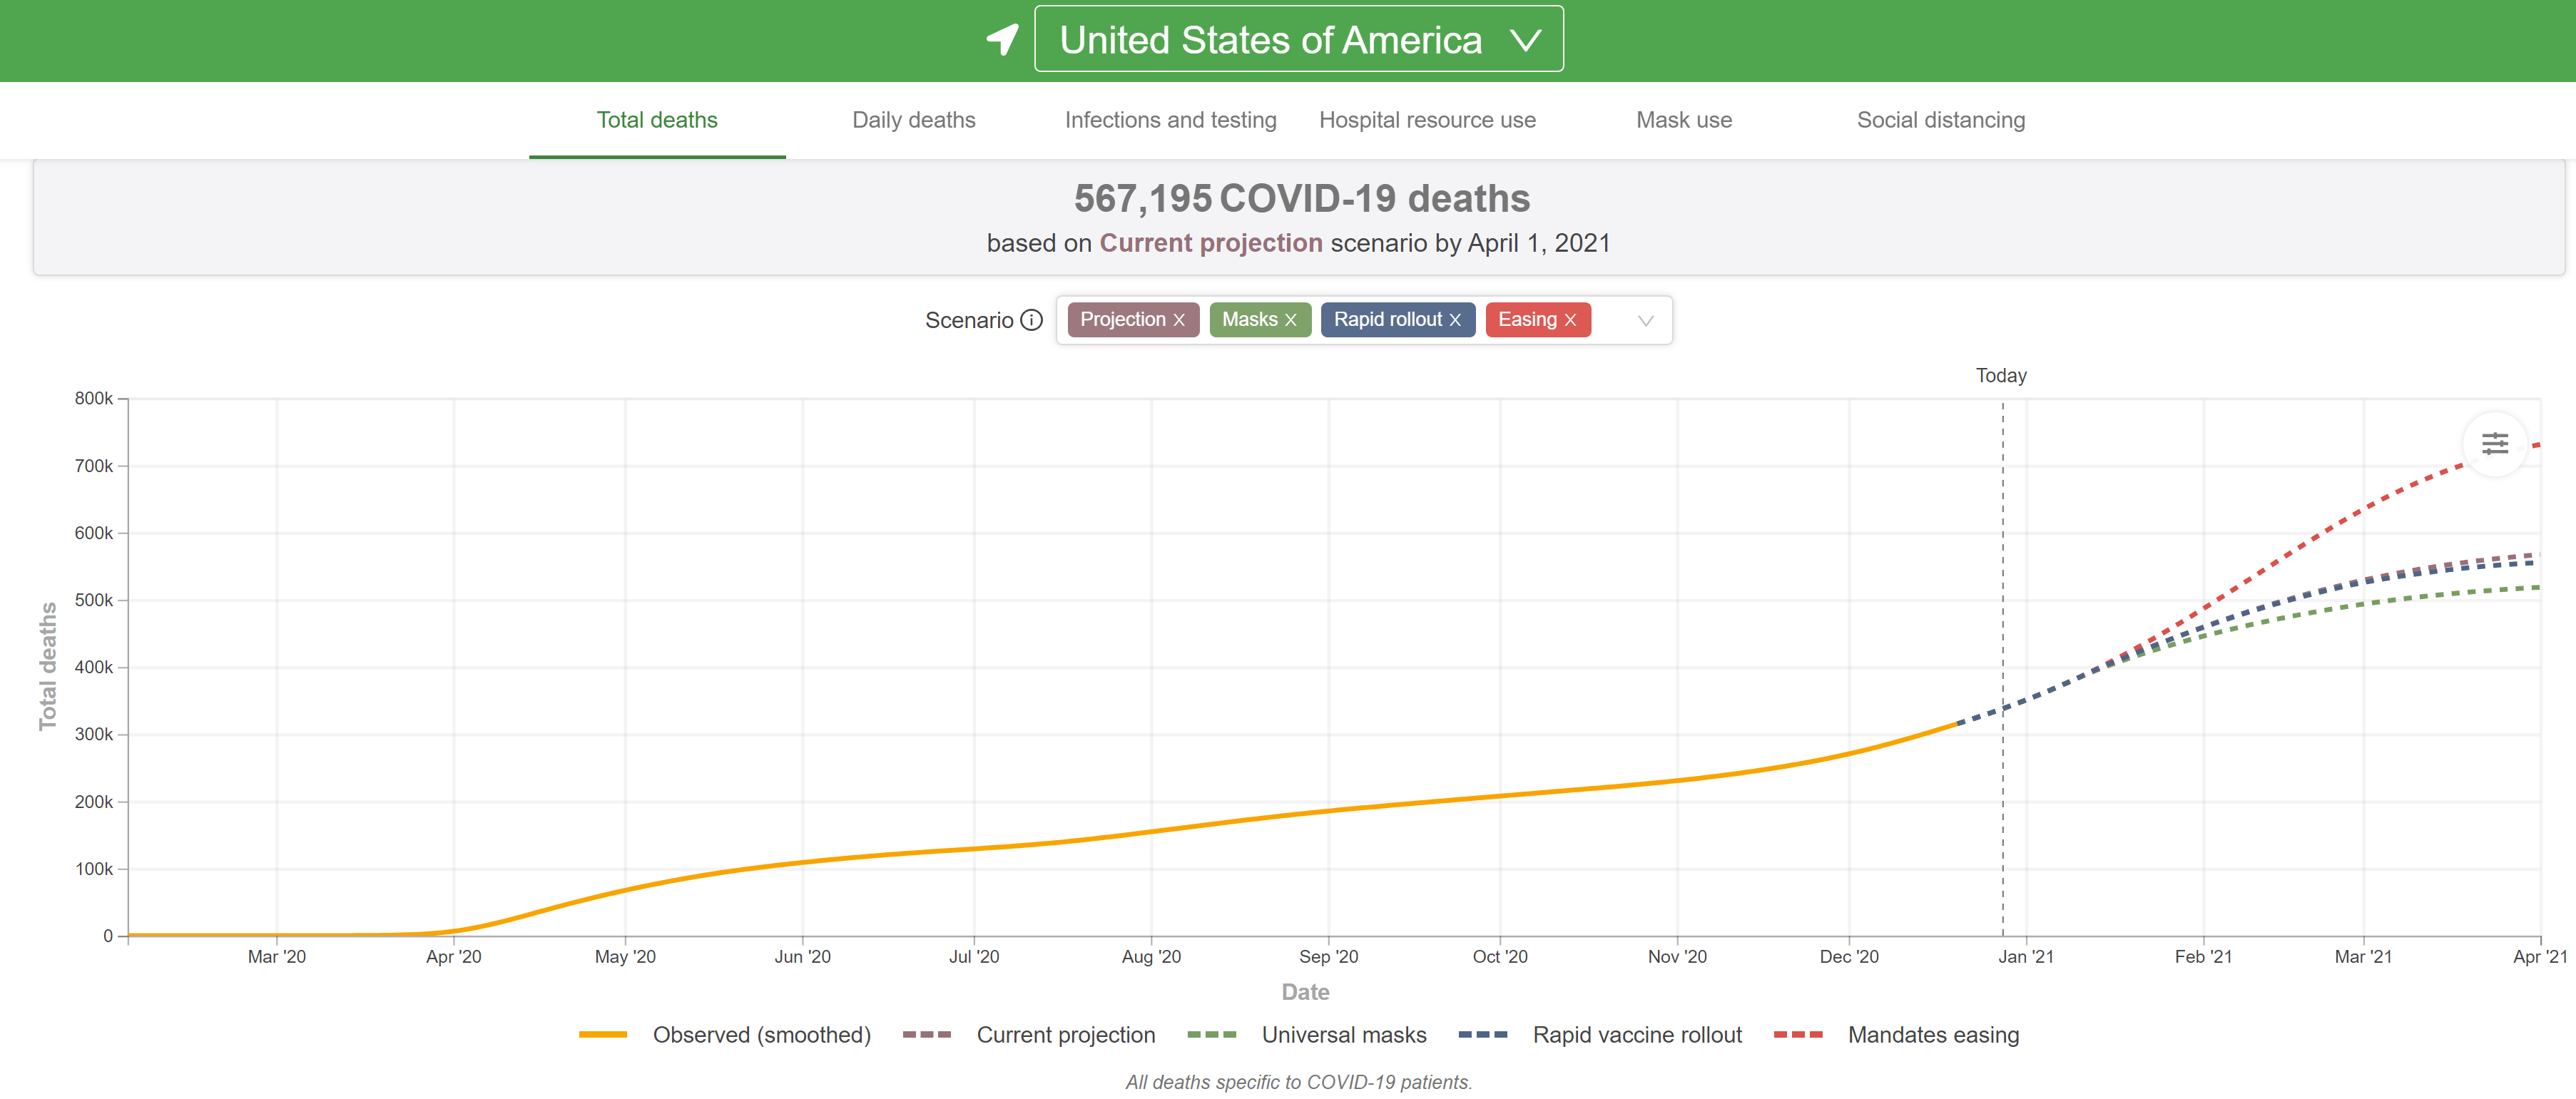This screenshot has width=2576, height=1099.
Task: Click the 500k y-axis label
Action: pos(94,600)
